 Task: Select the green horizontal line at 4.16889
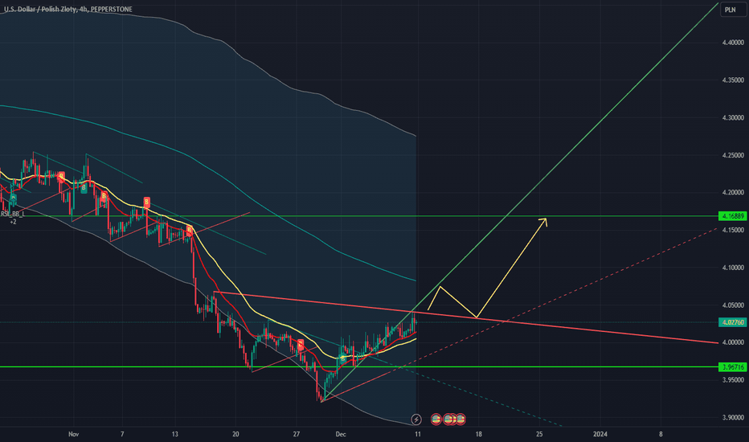358,216
